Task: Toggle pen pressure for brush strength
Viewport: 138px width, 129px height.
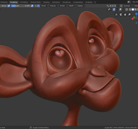Action: (x=32, y=6)
